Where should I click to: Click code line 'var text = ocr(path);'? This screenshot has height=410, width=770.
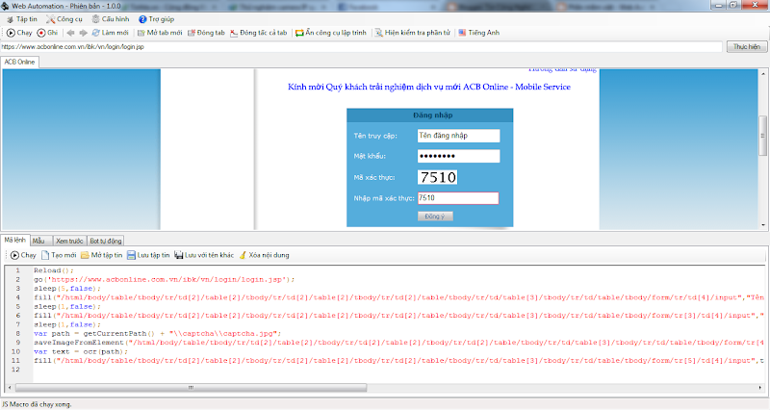81,351
